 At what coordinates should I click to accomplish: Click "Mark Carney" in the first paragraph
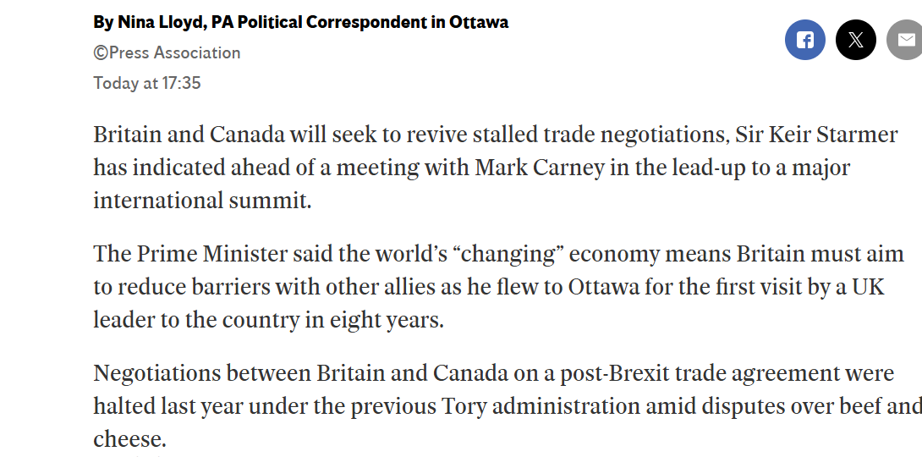coord(540,168)
